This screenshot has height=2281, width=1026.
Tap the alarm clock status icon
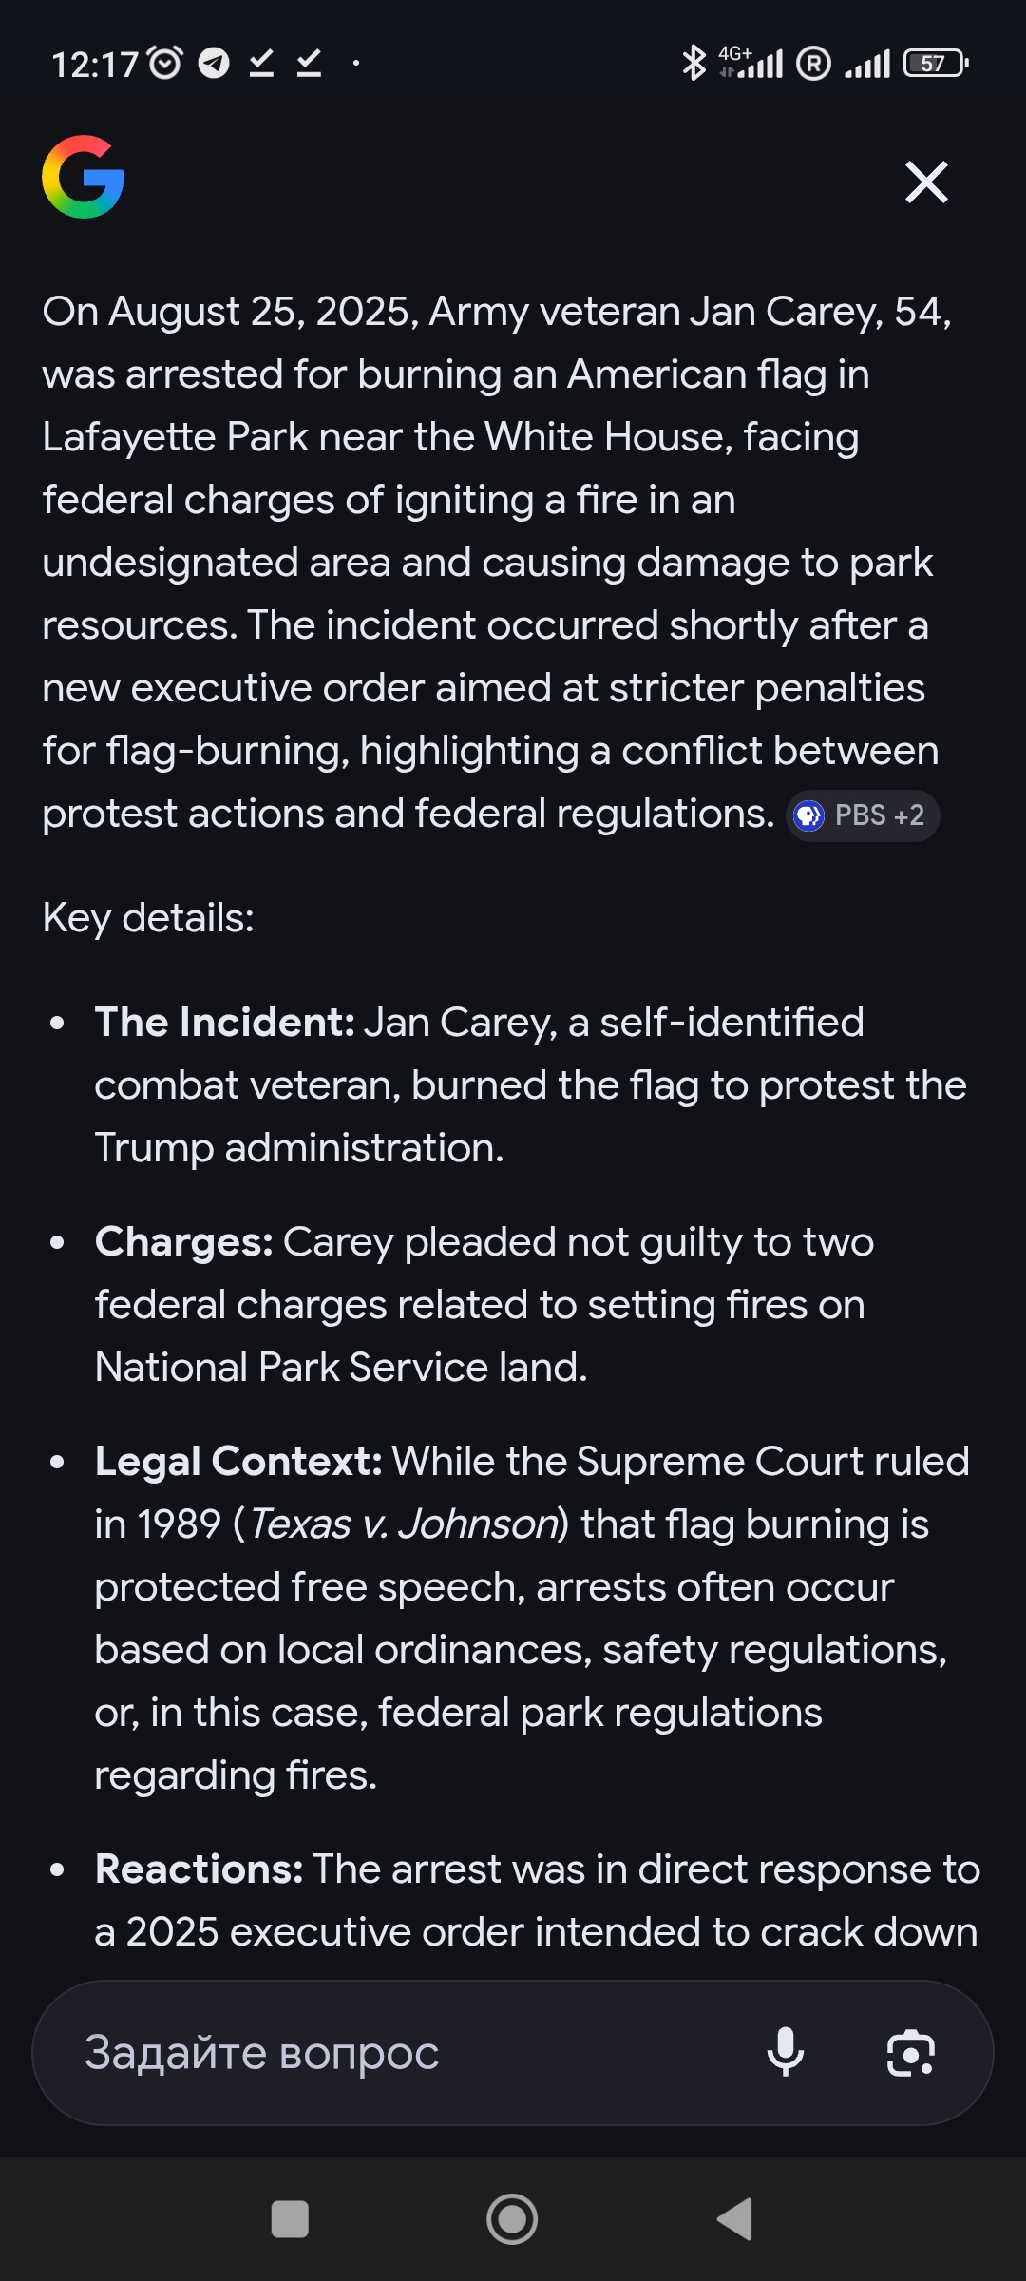(165, 64)
